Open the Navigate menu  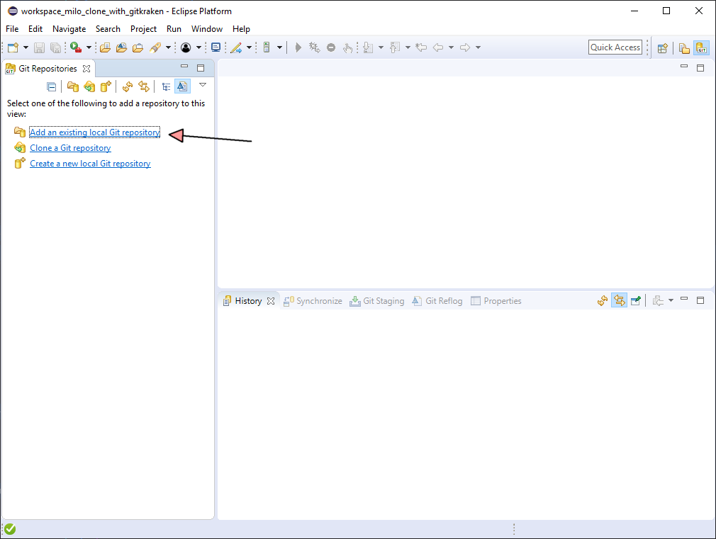coord(69,29)
